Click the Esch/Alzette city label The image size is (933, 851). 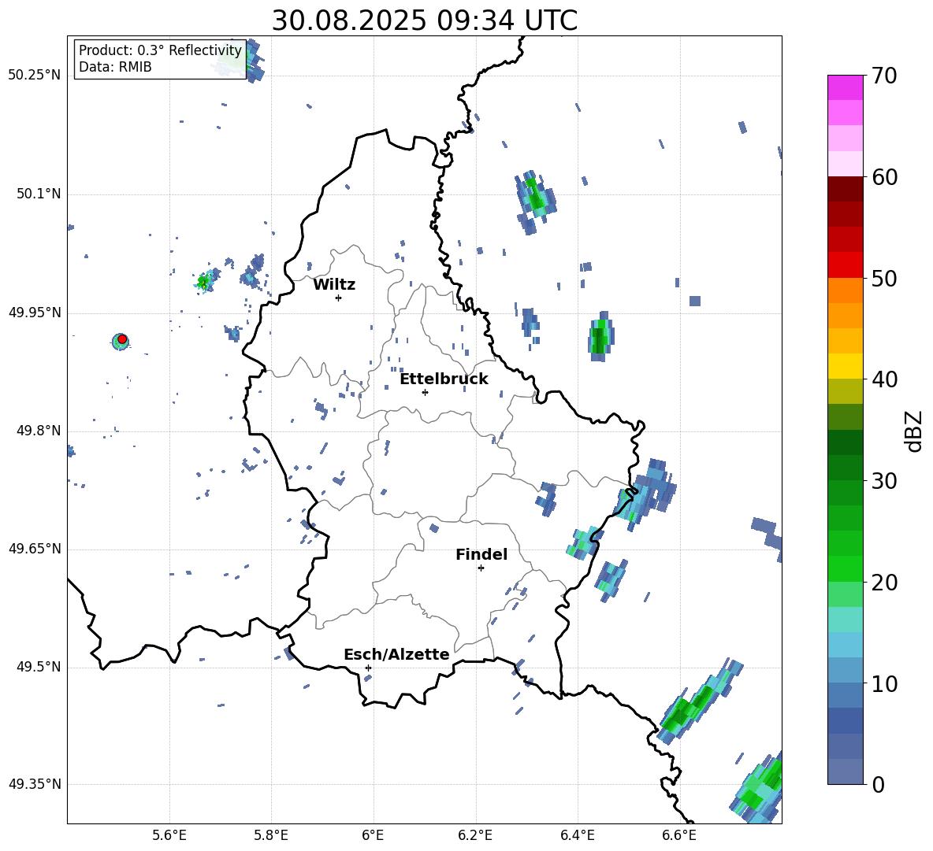[397, 655]
